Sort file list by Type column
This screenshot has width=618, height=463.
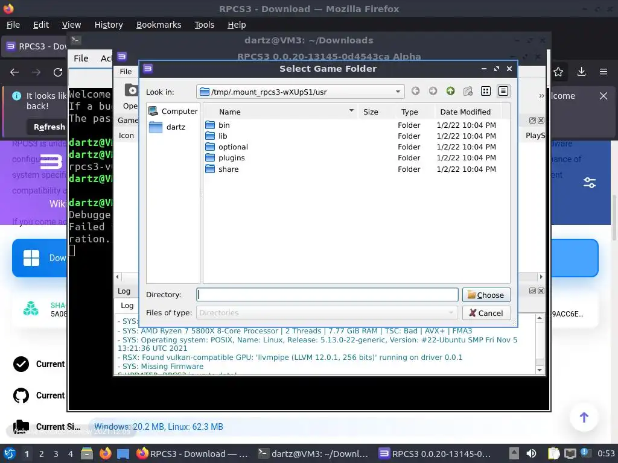(410, 112)
